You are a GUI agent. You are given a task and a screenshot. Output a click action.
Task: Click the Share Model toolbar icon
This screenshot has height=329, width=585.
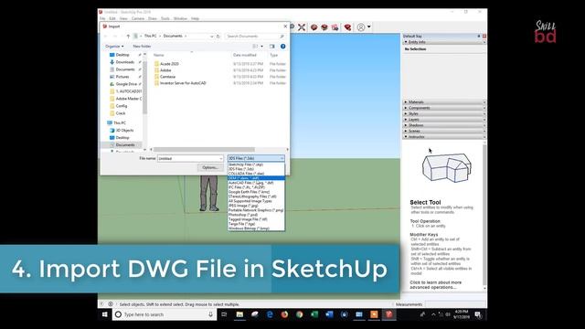pyautogui.click(x=324, y=27)
